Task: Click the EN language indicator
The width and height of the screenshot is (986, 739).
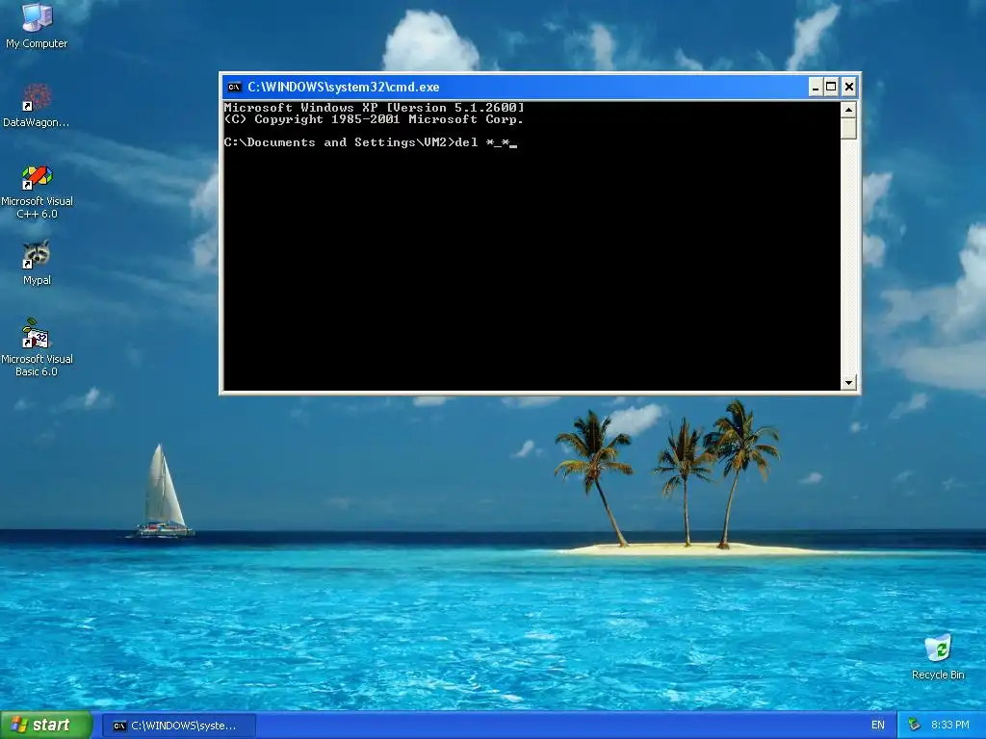Action: pos(878,726)
